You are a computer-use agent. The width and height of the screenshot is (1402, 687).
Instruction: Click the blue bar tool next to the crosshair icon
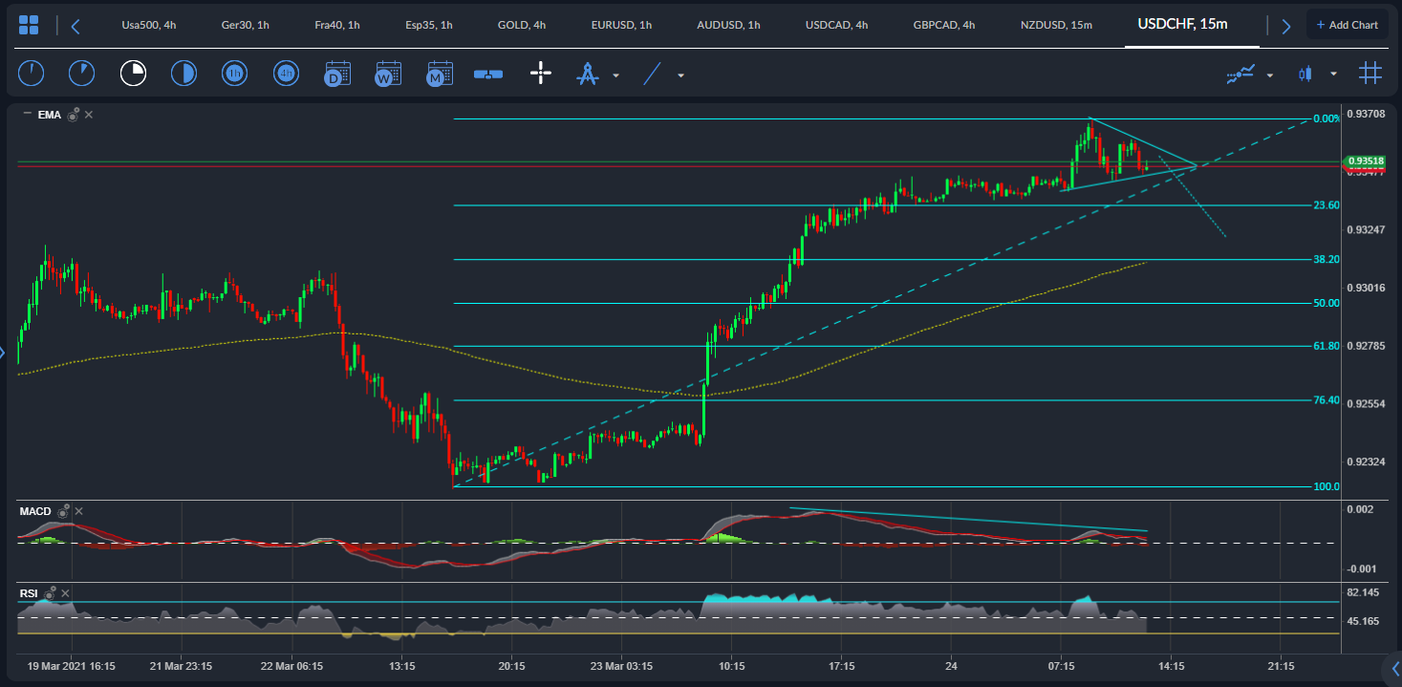click(488, 74)
